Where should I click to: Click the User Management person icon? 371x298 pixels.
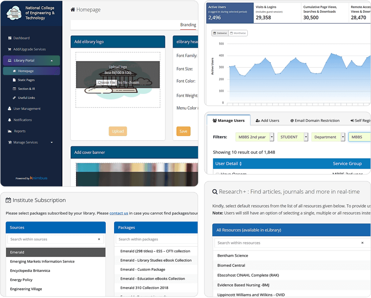9,109
